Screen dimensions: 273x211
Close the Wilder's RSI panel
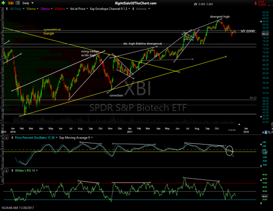pyautogui.click(x=6, y=171)
